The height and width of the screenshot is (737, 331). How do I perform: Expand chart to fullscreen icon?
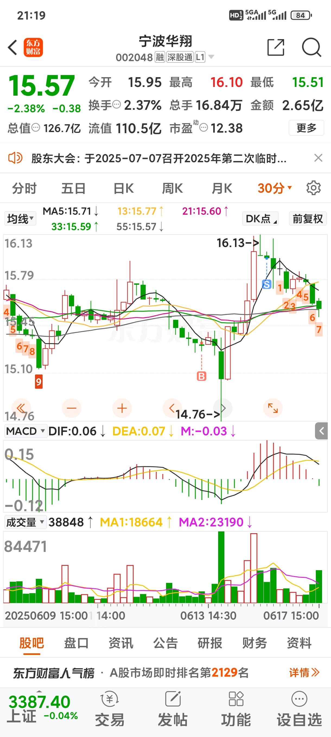[x=273, y=408]
